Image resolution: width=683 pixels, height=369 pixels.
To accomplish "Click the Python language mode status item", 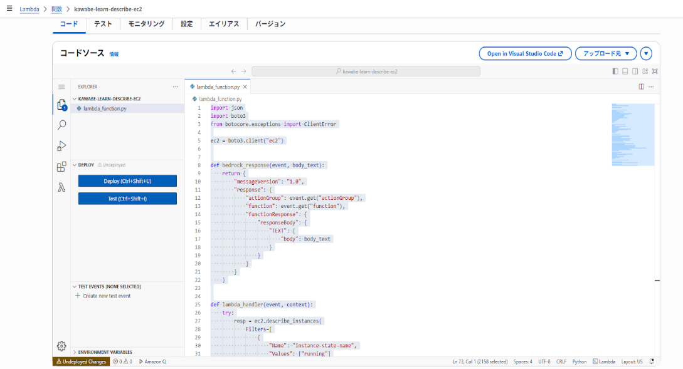I will (x=580, y=361).
